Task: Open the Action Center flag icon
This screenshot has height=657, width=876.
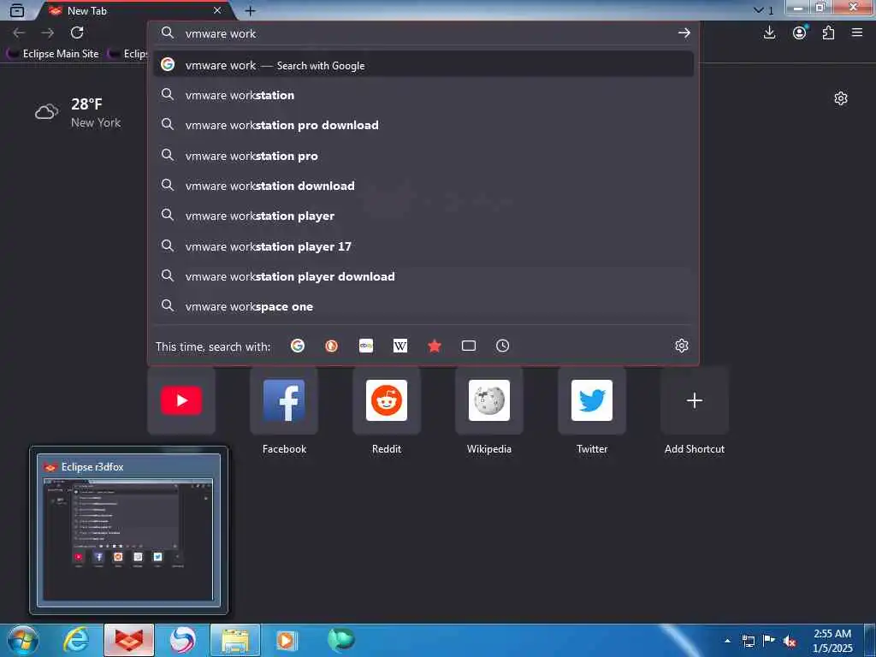Action: [x=769, y=641]
